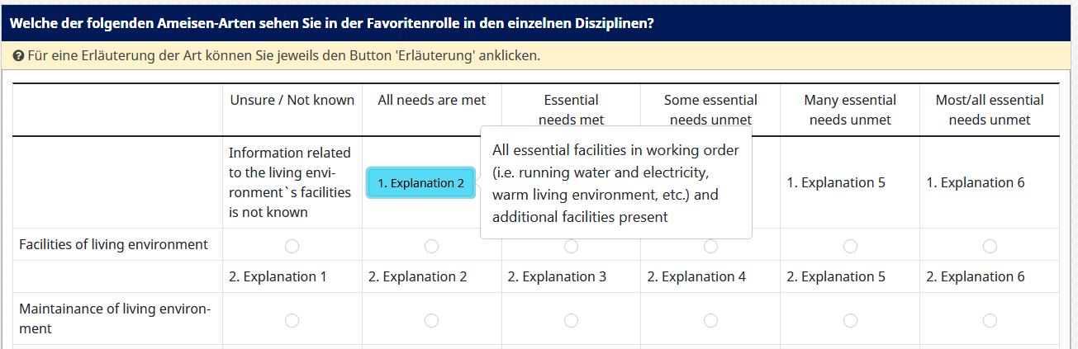The width and height of the screenshot is (1078, 349).
Task: Select 'Some essential needs unmet' for Facilities
Action: point(710,246)
